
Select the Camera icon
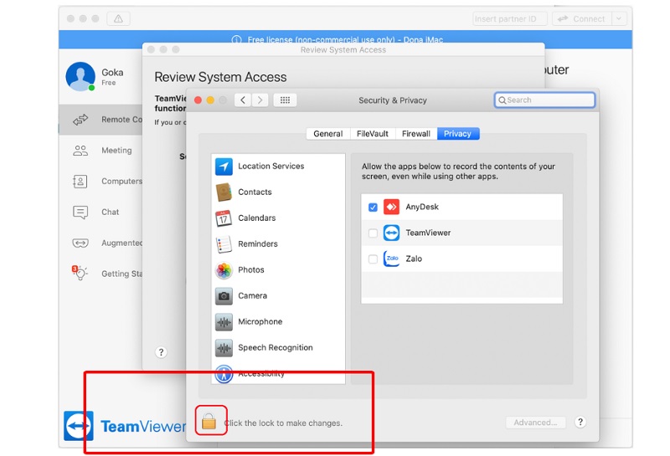[224, 296]
